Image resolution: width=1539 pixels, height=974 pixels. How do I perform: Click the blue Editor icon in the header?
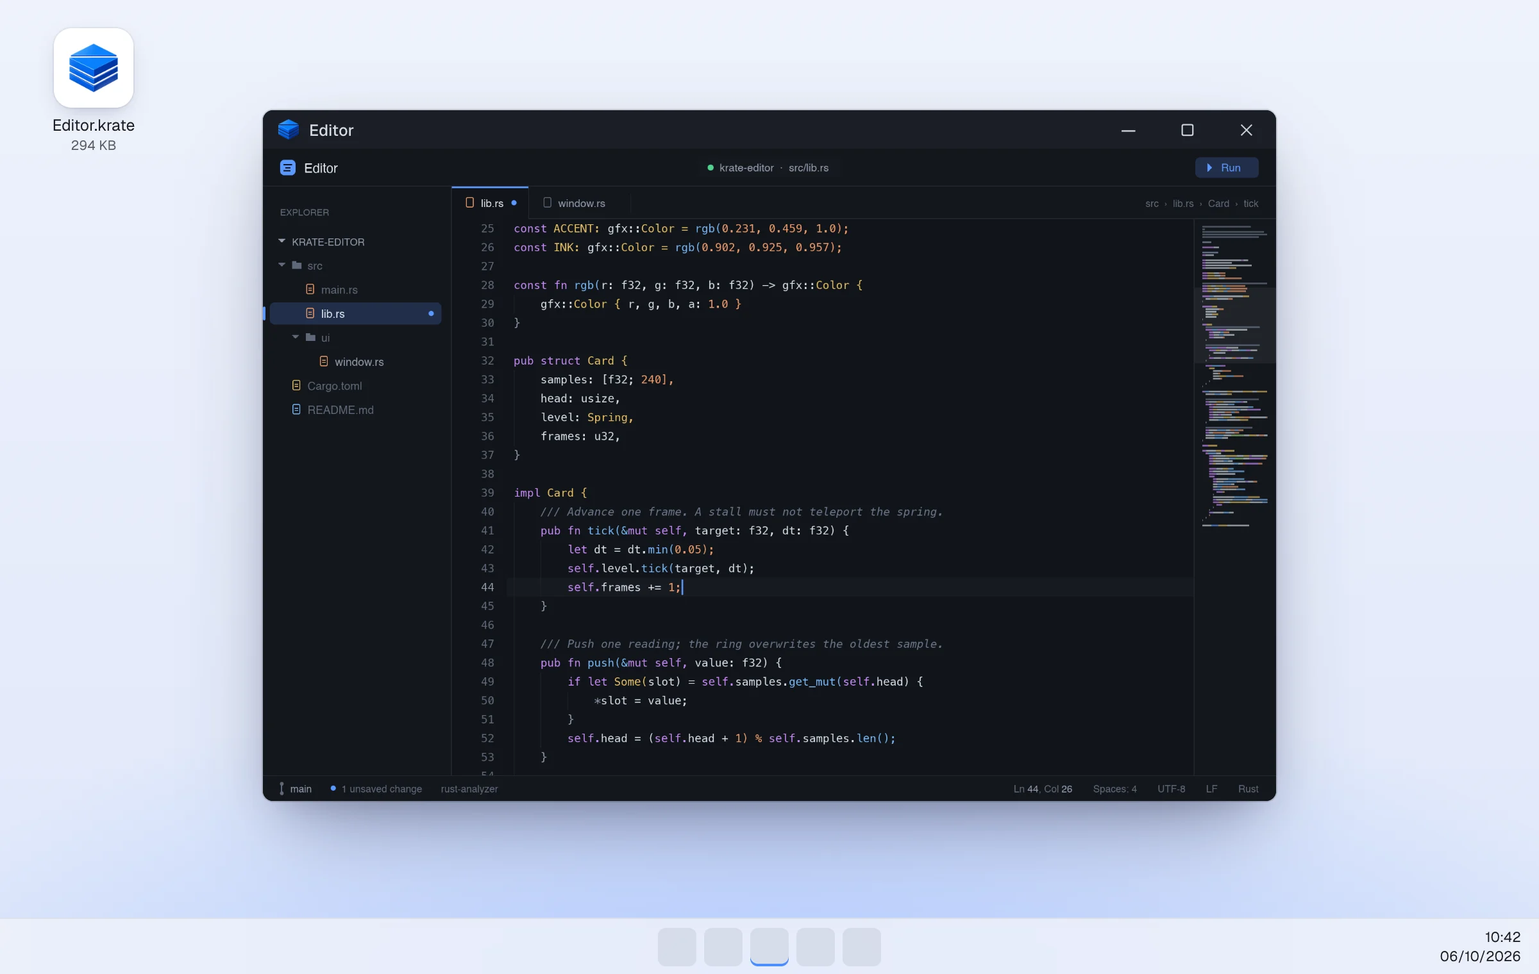288,168
